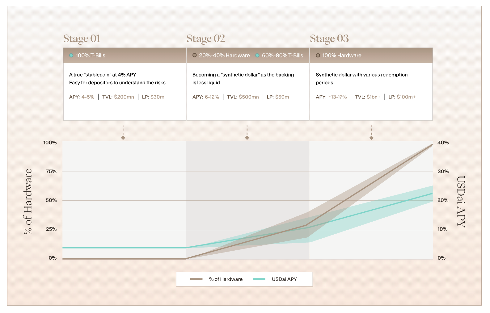The image size is (490, 313).
Task: Click the $100m+ LP value in Stage 03
Action: (x=406, y=97)
